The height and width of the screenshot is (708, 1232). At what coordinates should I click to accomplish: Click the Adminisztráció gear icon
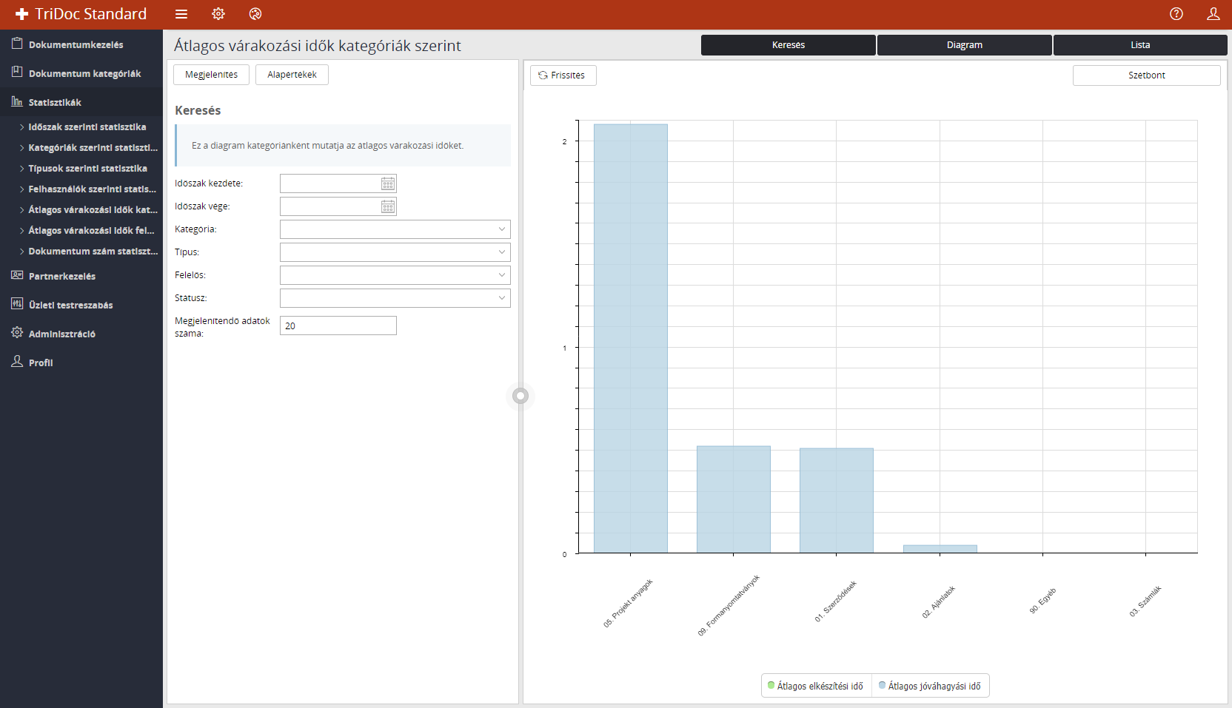(x=17, y=333)
